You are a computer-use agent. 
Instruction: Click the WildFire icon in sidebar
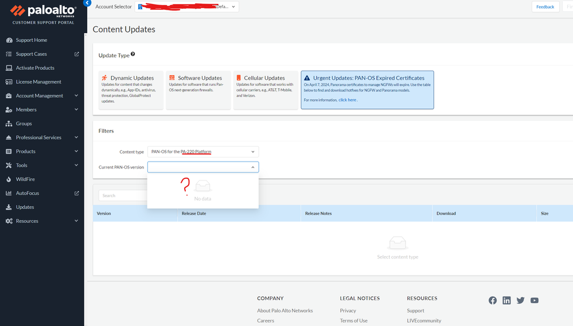(x=9, y=179)
